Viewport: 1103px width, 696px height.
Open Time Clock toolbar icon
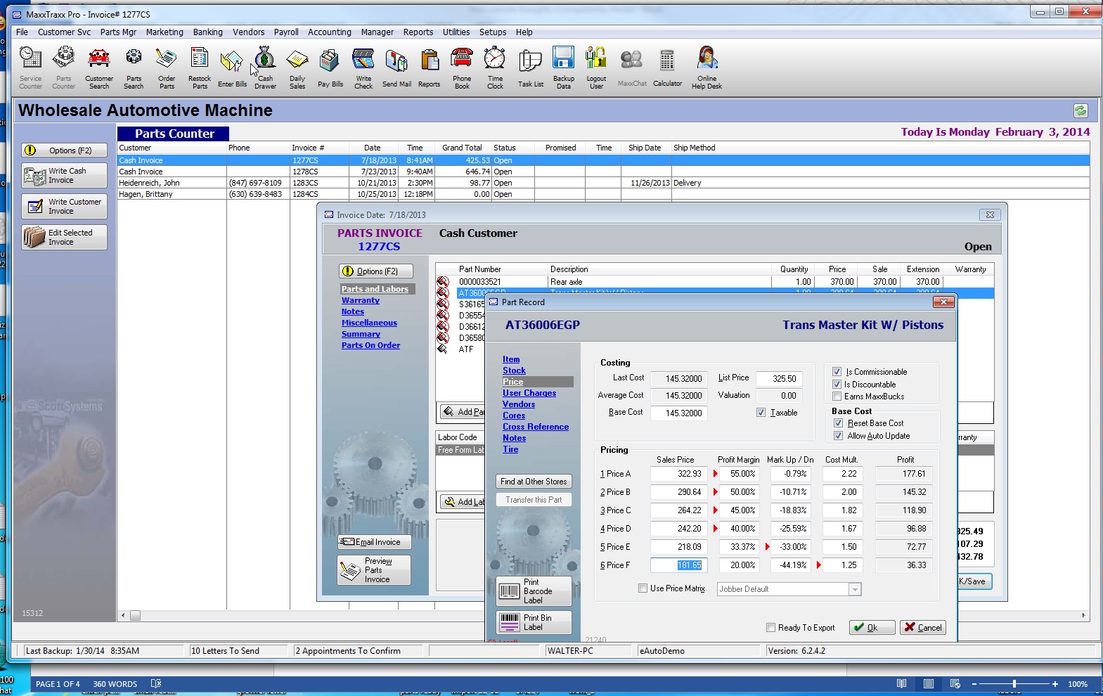point(495,67)
